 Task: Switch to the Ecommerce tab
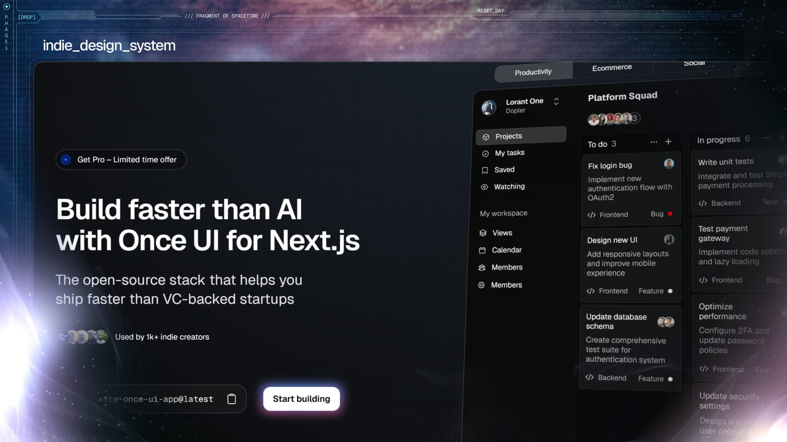612,68
